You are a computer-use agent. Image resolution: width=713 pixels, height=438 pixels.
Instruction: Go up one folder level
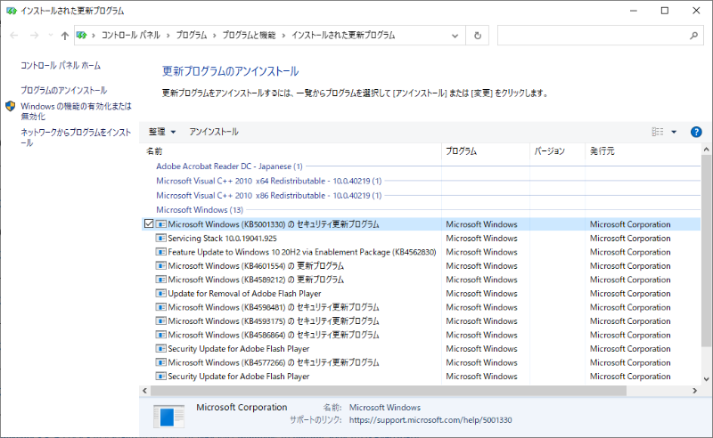coord(64,36)
